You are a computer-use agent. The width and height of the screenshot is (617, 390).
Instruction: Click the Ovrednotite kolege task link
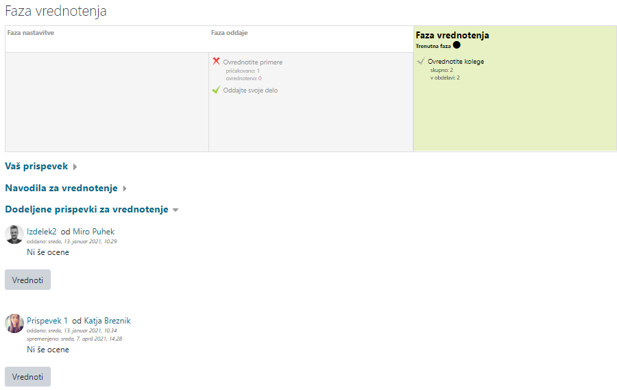pos(455,62)
